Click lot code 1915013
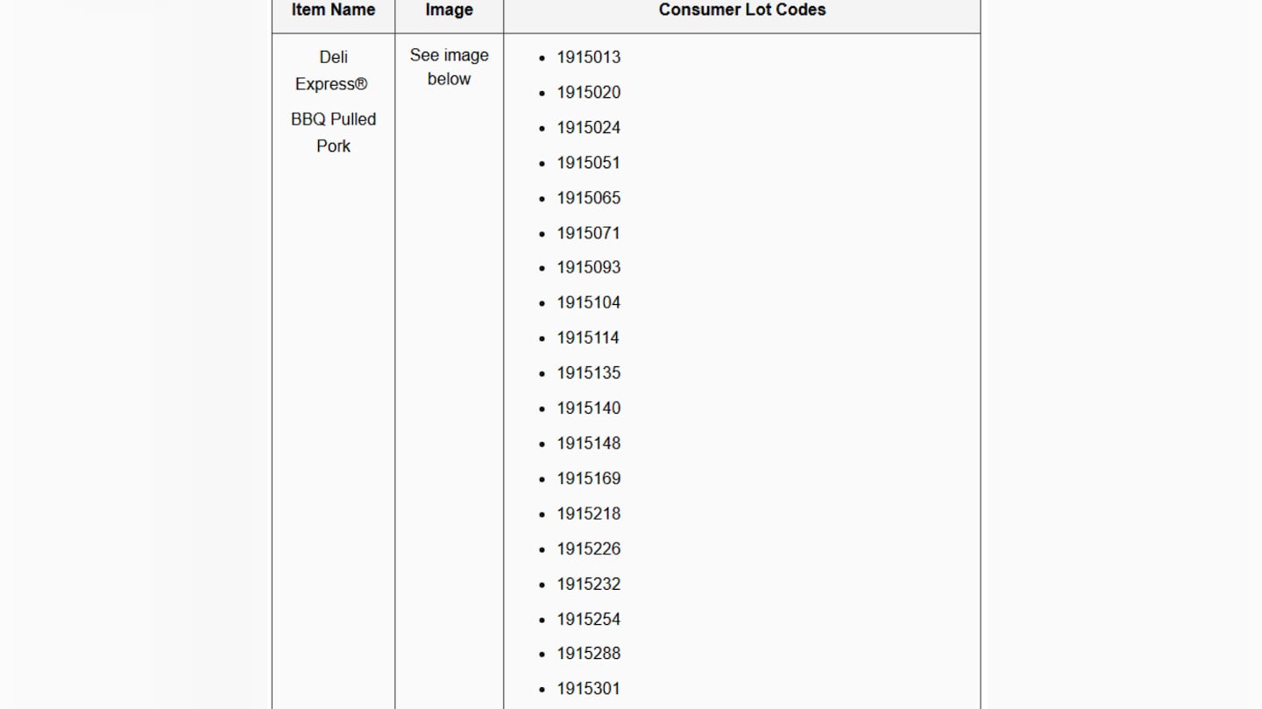1262x709 pixels. 588,57
